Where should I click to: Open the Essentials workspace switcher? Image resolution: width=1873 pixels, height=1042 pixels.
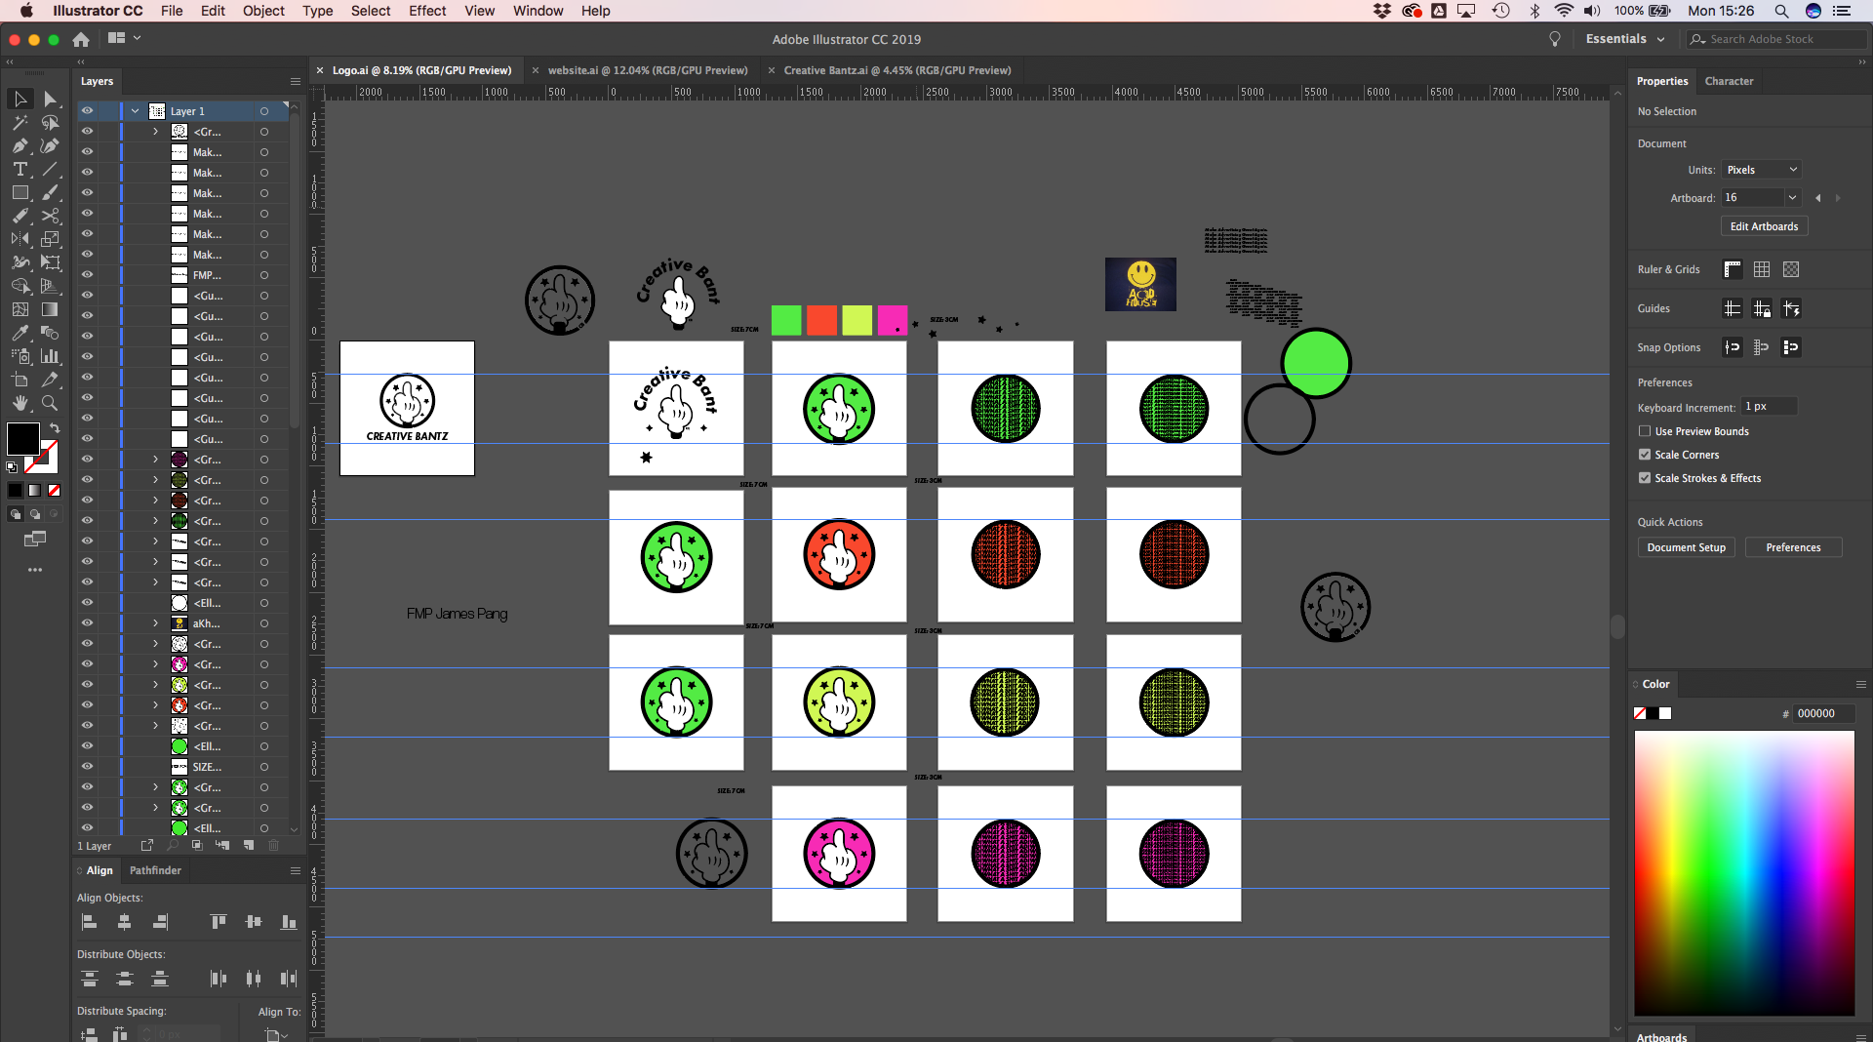tap(1625, 39)
